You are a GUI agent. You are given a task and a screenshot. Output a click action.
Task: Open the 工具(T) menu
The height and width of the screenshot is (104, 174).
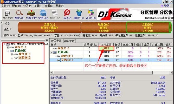click(x=38, y=6)
